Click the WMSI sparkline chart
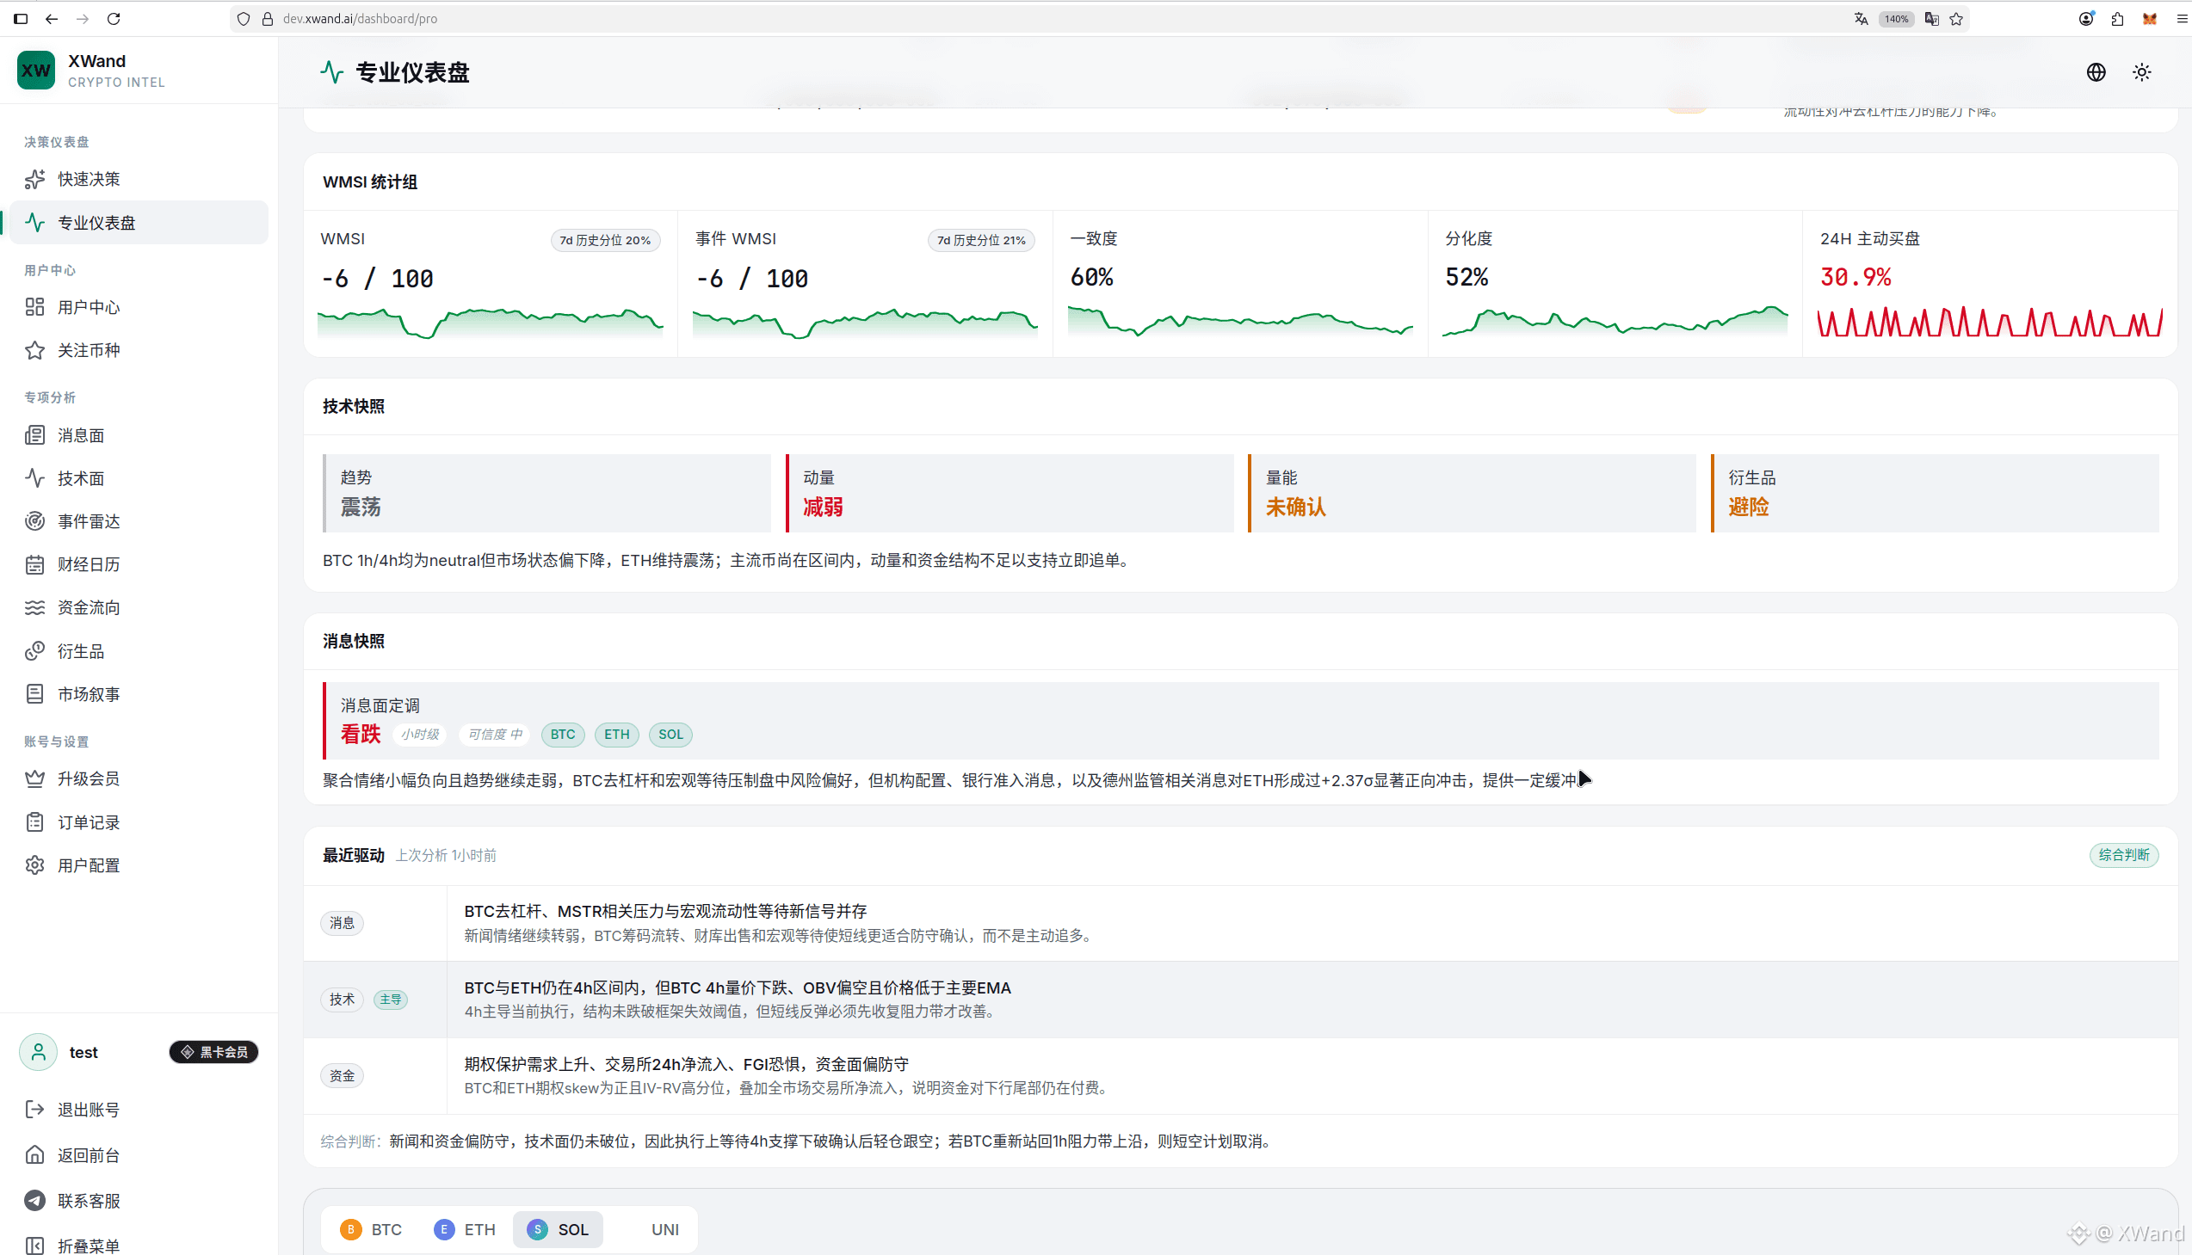This screenshot has height=1255, width=2192. point(490,323)
